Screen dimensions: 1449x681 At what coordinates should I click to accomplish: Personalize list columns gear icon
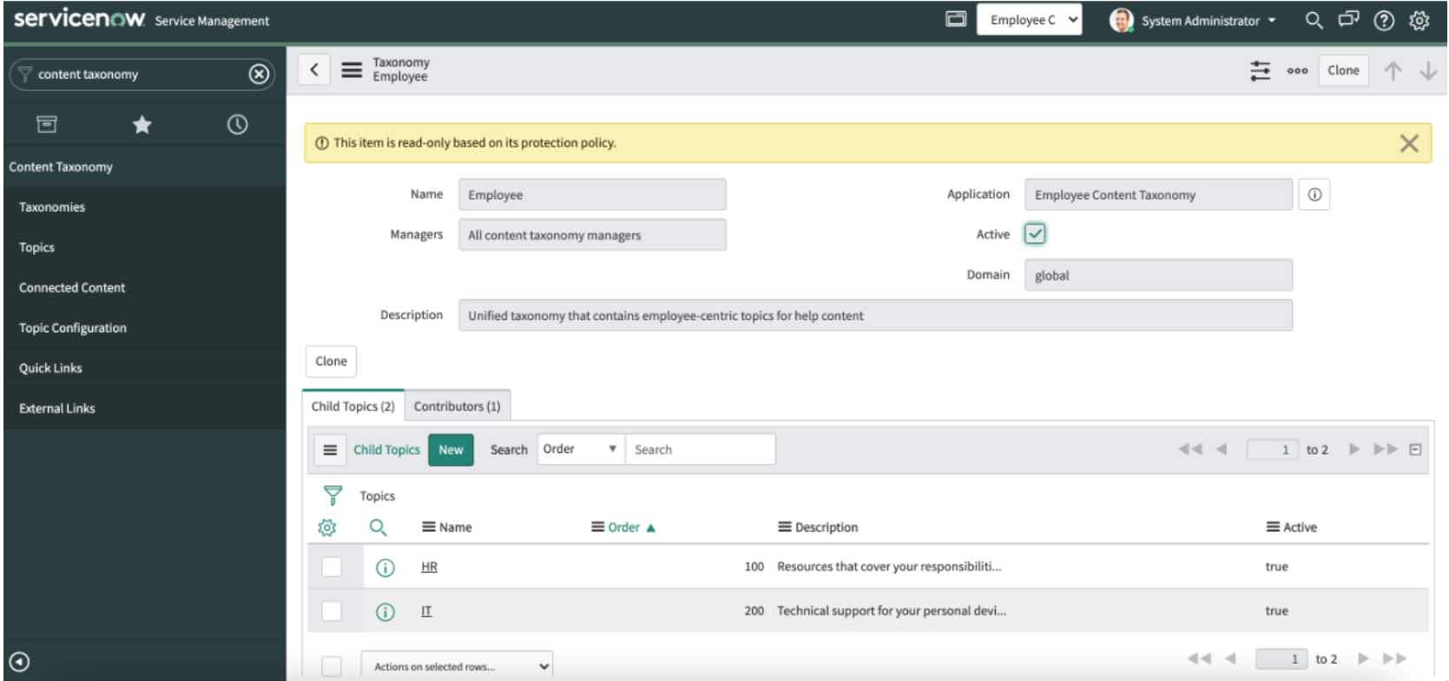point(327,527)
